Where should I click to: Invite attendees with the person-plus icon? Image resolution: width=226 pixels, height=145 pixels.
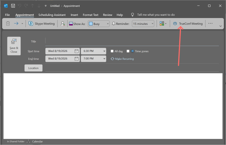pyautogui.click(x=63, y=24)
